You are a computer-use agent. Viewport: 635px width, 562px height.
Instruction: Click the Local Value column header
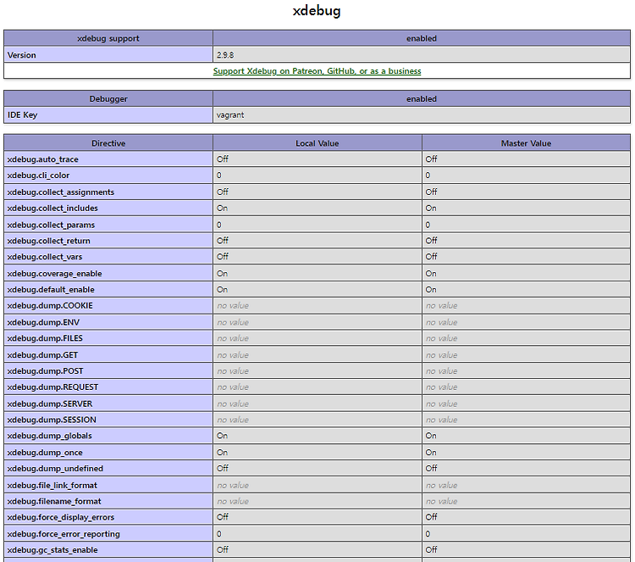317,143
